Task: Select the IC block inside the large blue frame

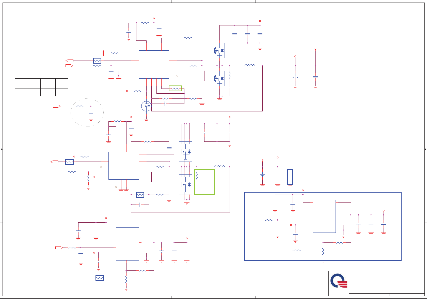Action: point(324,216)
